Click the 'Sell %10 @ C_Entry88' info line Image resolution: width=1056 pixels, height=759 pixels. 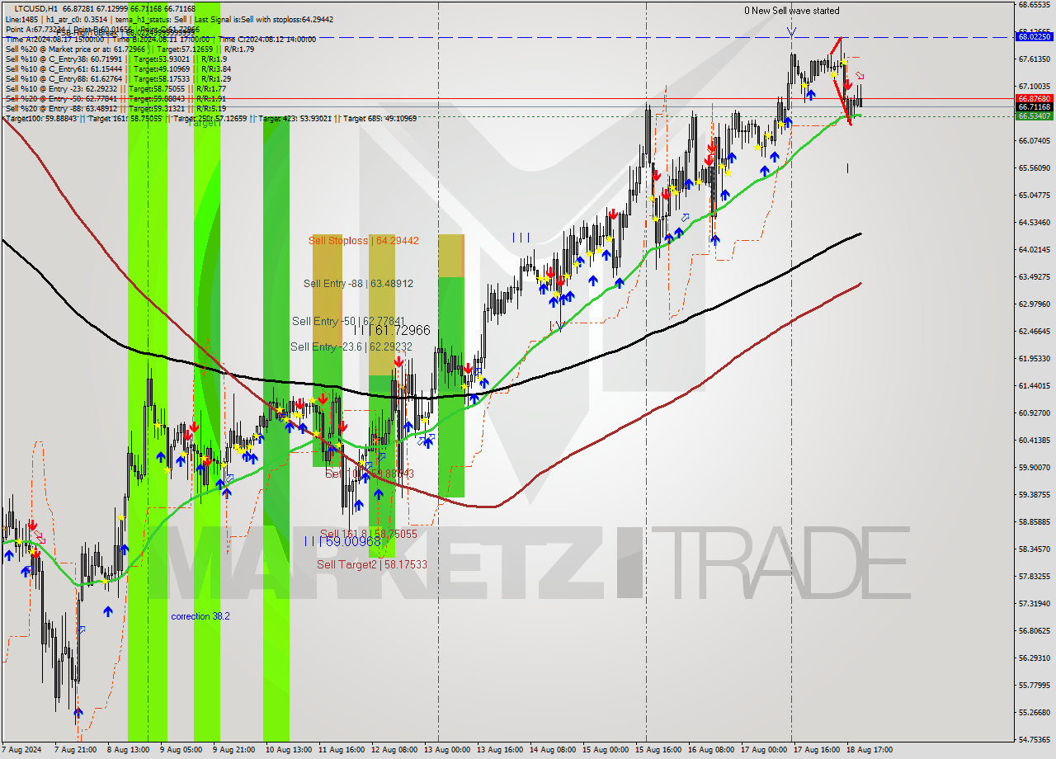click(x=118, y=78)
